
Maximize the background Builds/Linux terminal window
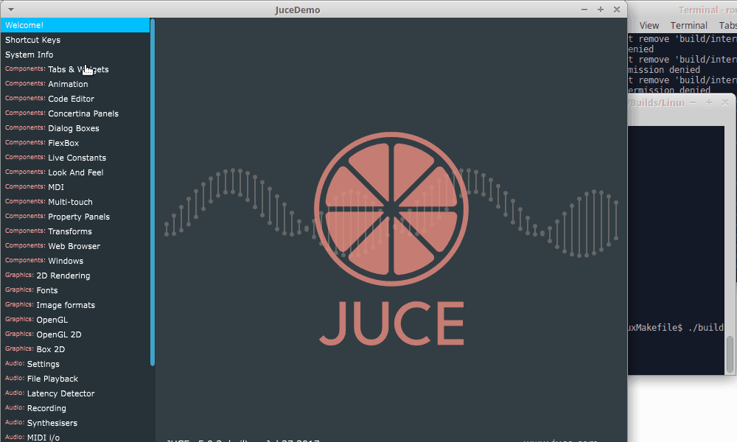pyautogui.click(x=709, y=102)
